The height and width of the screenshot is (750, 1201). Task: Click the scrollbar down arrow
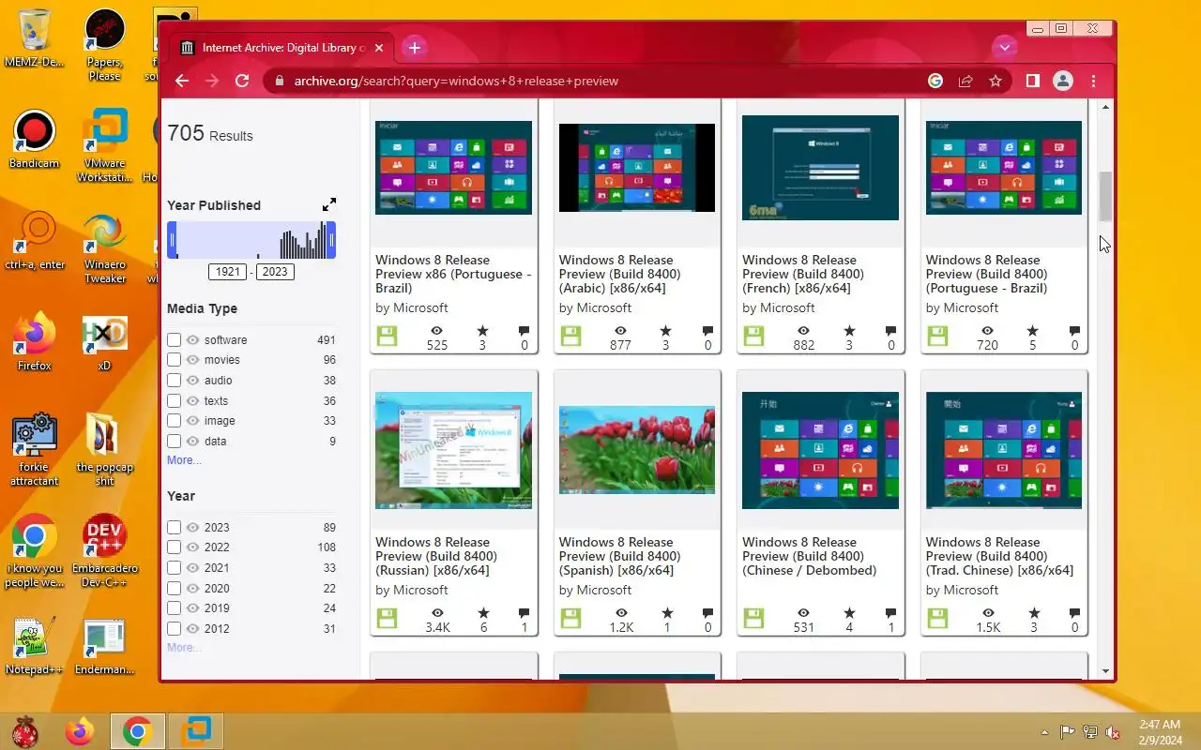coord(1105,671)
